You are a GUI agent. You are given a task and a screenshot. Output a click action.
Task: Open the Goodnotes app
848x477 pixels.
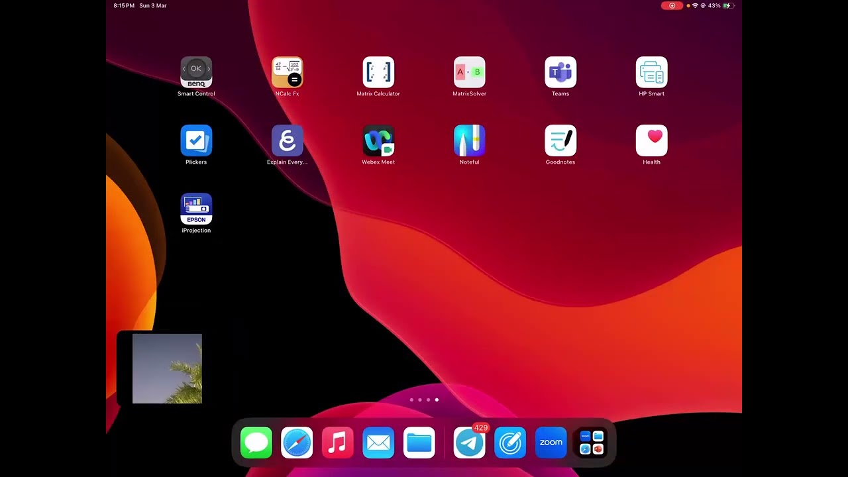click(560, 140)
